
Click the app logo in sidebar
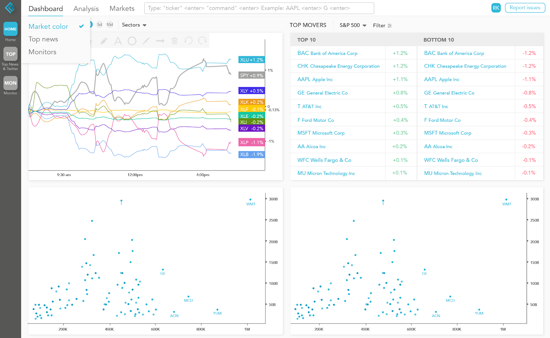(x=10, y=8)
